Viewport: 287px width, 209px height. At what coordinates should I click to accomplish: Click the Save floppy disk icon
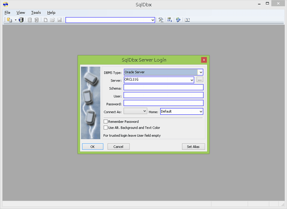coord(59,20)
